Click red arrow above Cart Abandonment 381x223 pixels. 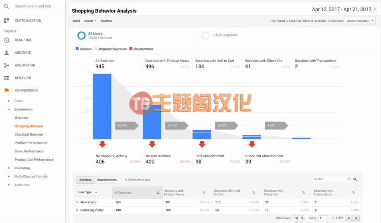[x=202, y=144]
